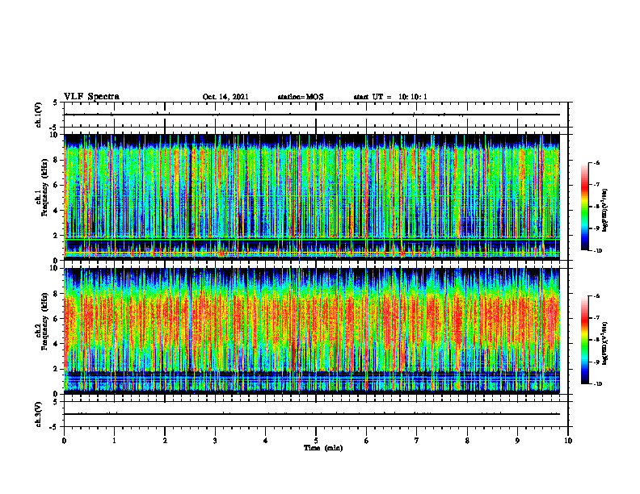Click the ch.1 colorbar unit label log(PSD)

click(x=605, y=211)
